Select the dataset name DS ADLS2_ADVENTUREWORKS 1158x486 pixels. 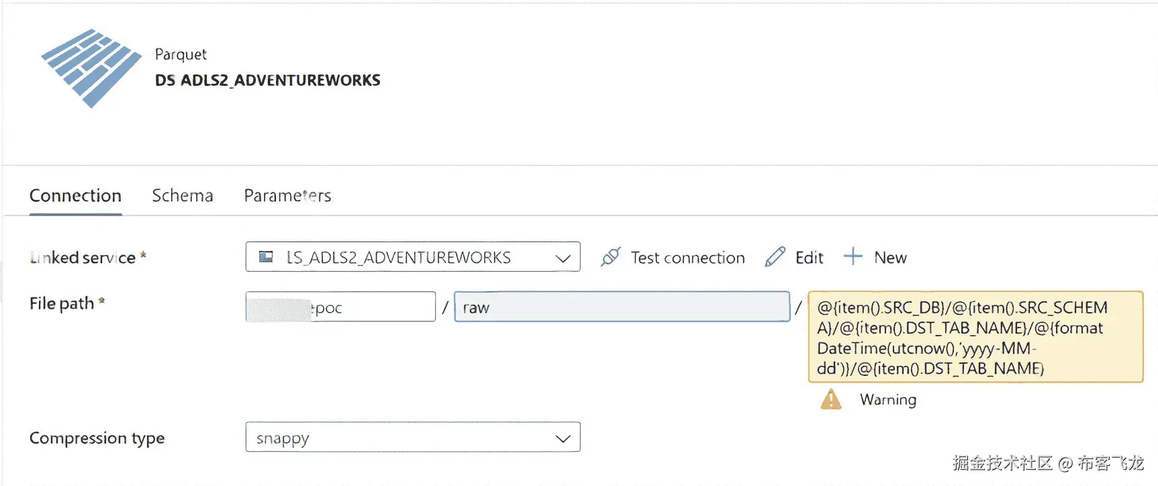tap(267, 81)
